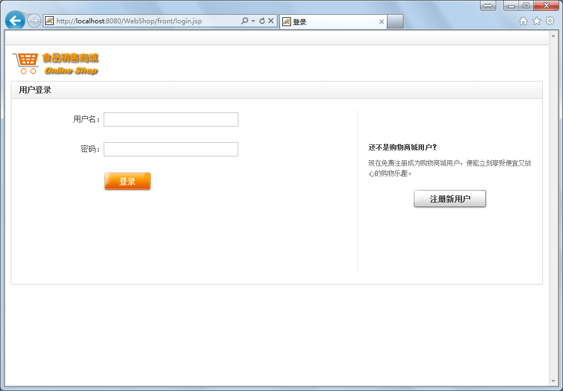This screenshot has width=563, height=391.
Task: Focus the 用户名 input field
Action: click(x=171, y=119)
